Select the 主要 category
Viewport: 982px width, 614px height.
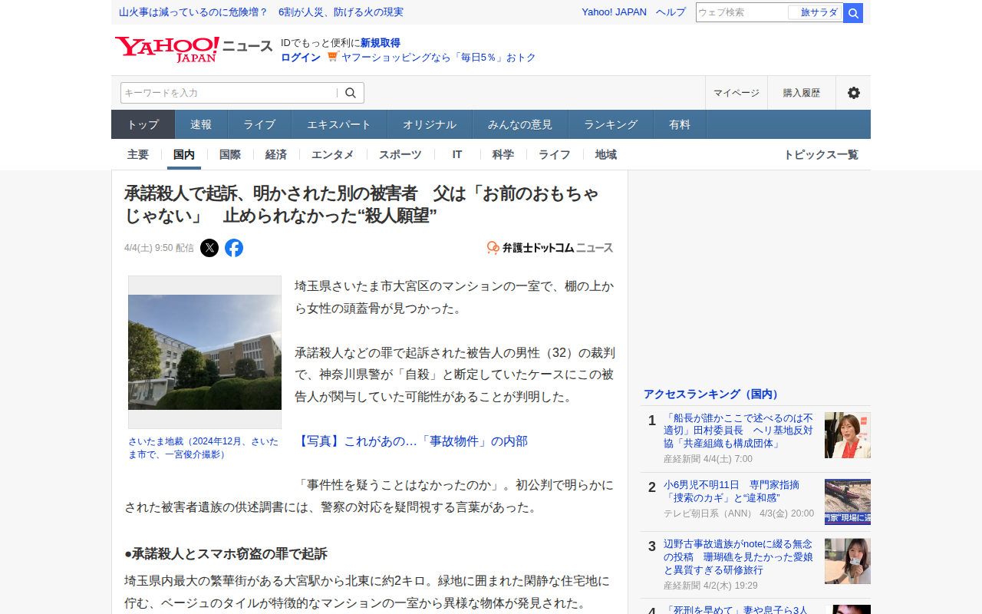[x=138, y=154]
